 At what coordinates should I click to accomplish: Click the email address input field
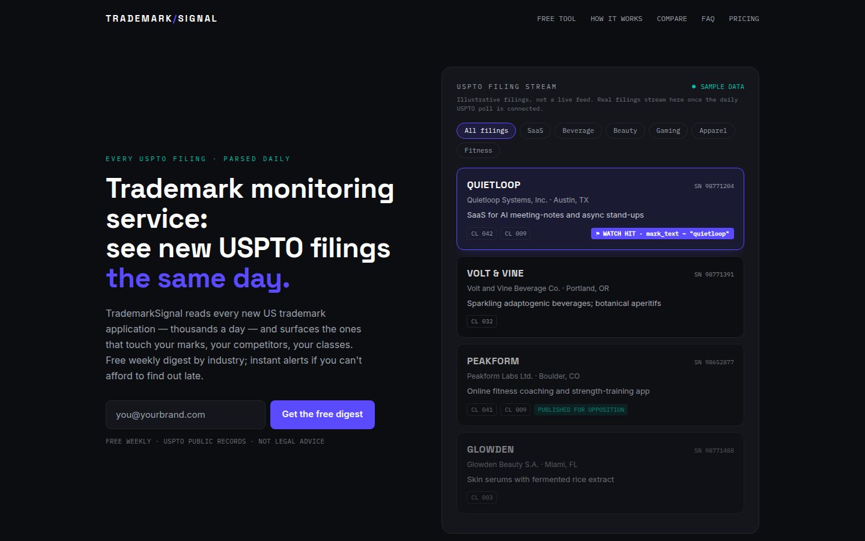[186, 415]
